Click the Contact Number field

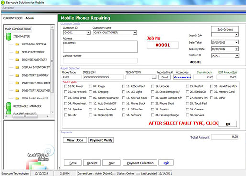pos(100,61)
